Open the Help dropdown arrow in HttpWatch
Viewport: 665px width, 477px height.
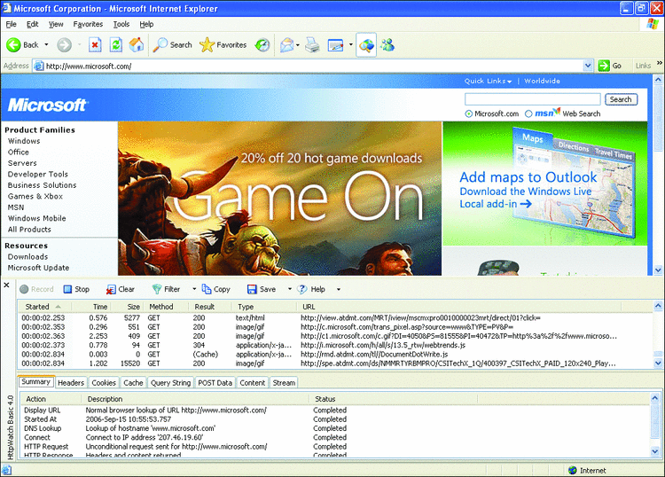click(339, 289)
